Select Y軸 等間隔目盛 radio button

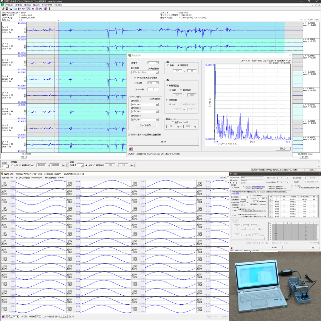167,86
